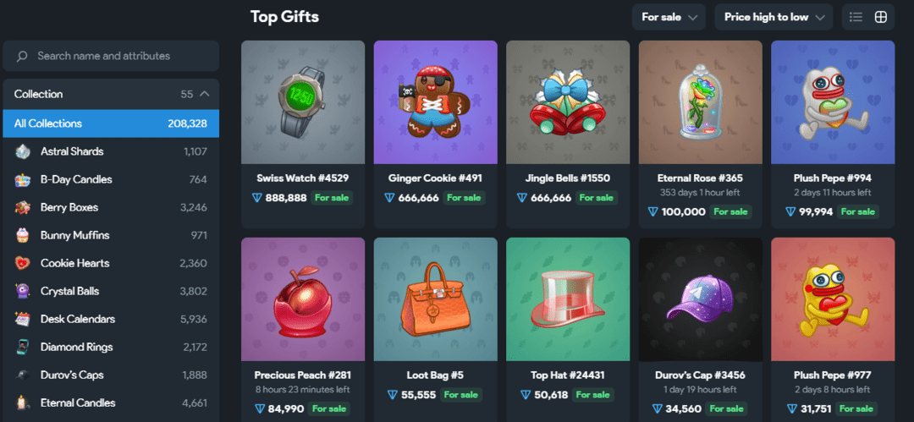Click For sale badge on Loot Bag #5
The height and width of the screenshot is (422, 914).
coord(461,395)
